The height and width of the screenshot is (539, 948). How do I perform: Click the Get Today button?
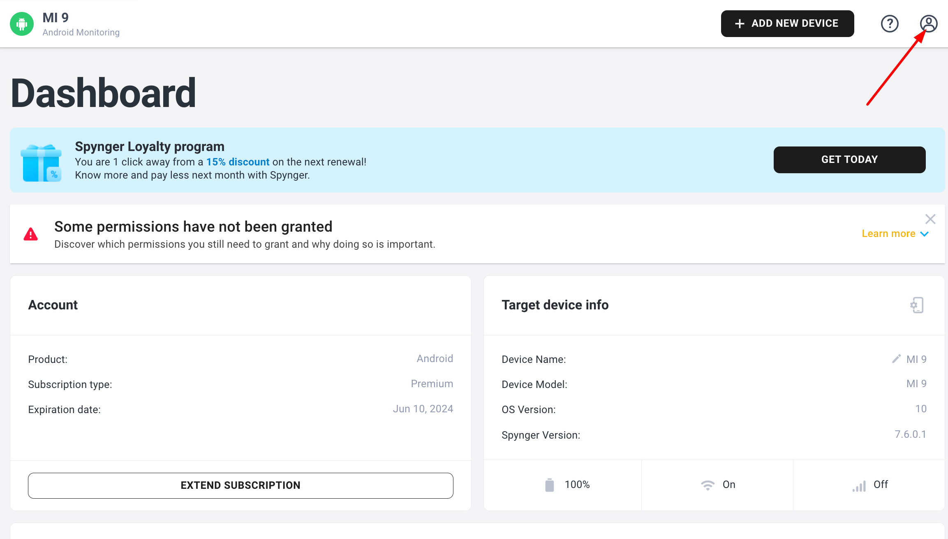(x=849, y=160)
